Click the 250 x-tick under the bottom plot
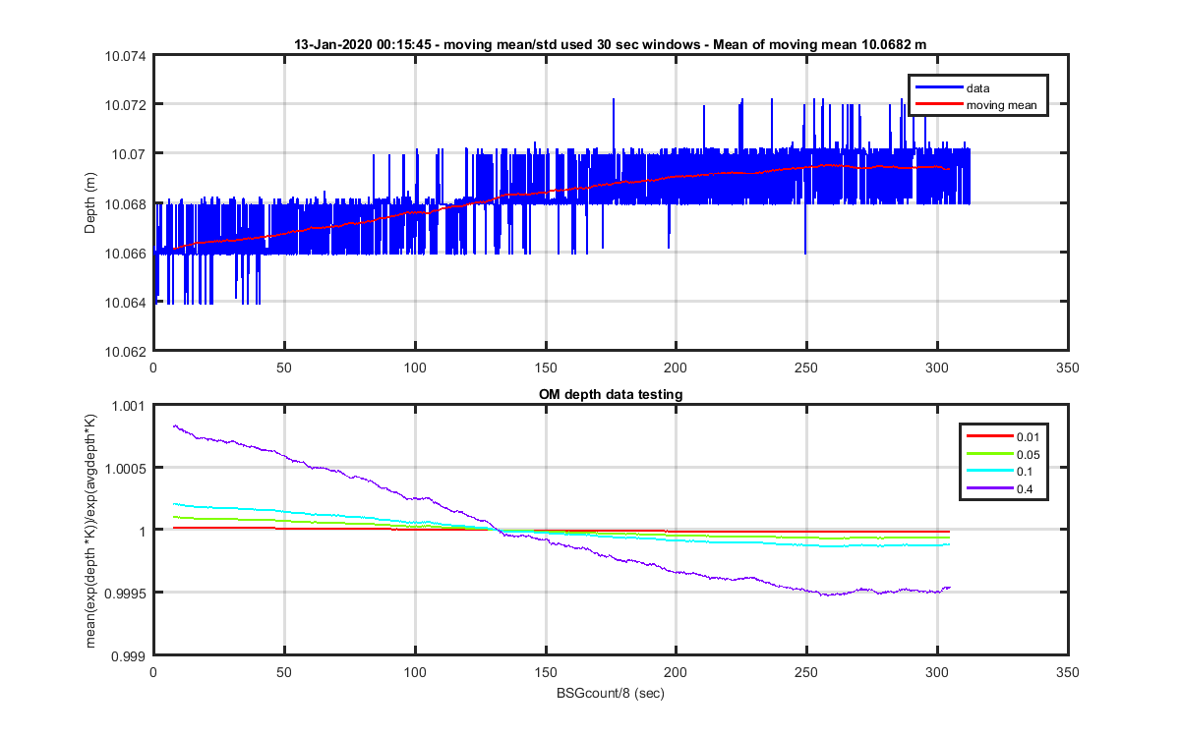This screenshot has width=1180, height=737. pos(806,672)
